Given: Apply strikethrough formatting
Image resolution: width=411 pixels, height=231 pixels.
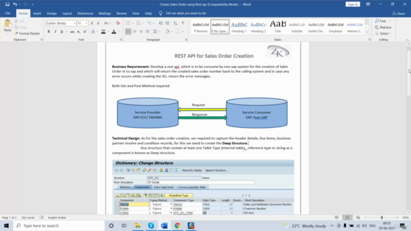Looking at the screenshot, I should pyautogui.click(x=72, y=31).
